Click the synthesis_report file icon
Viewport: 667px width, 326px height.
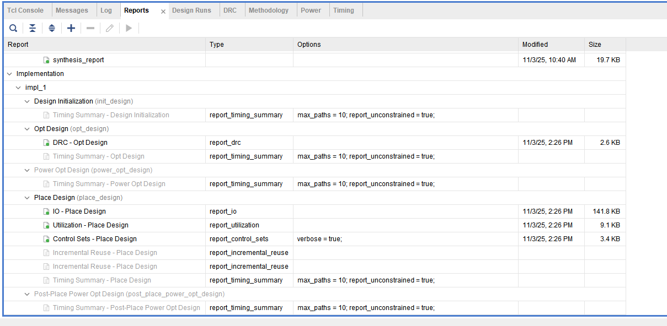click(x=47, y=60)
